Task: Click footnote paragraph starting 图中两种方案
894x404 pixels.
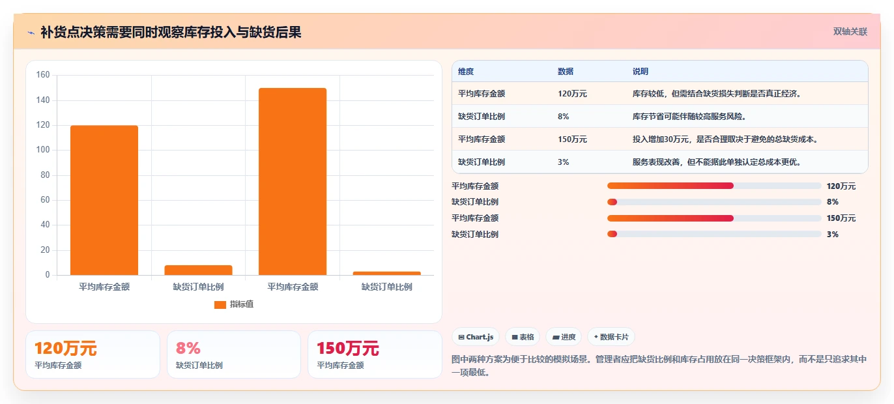Action: (659, 366)
